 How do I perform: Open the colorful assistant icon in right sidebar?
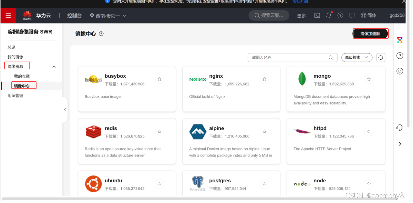tap(400, 40)
